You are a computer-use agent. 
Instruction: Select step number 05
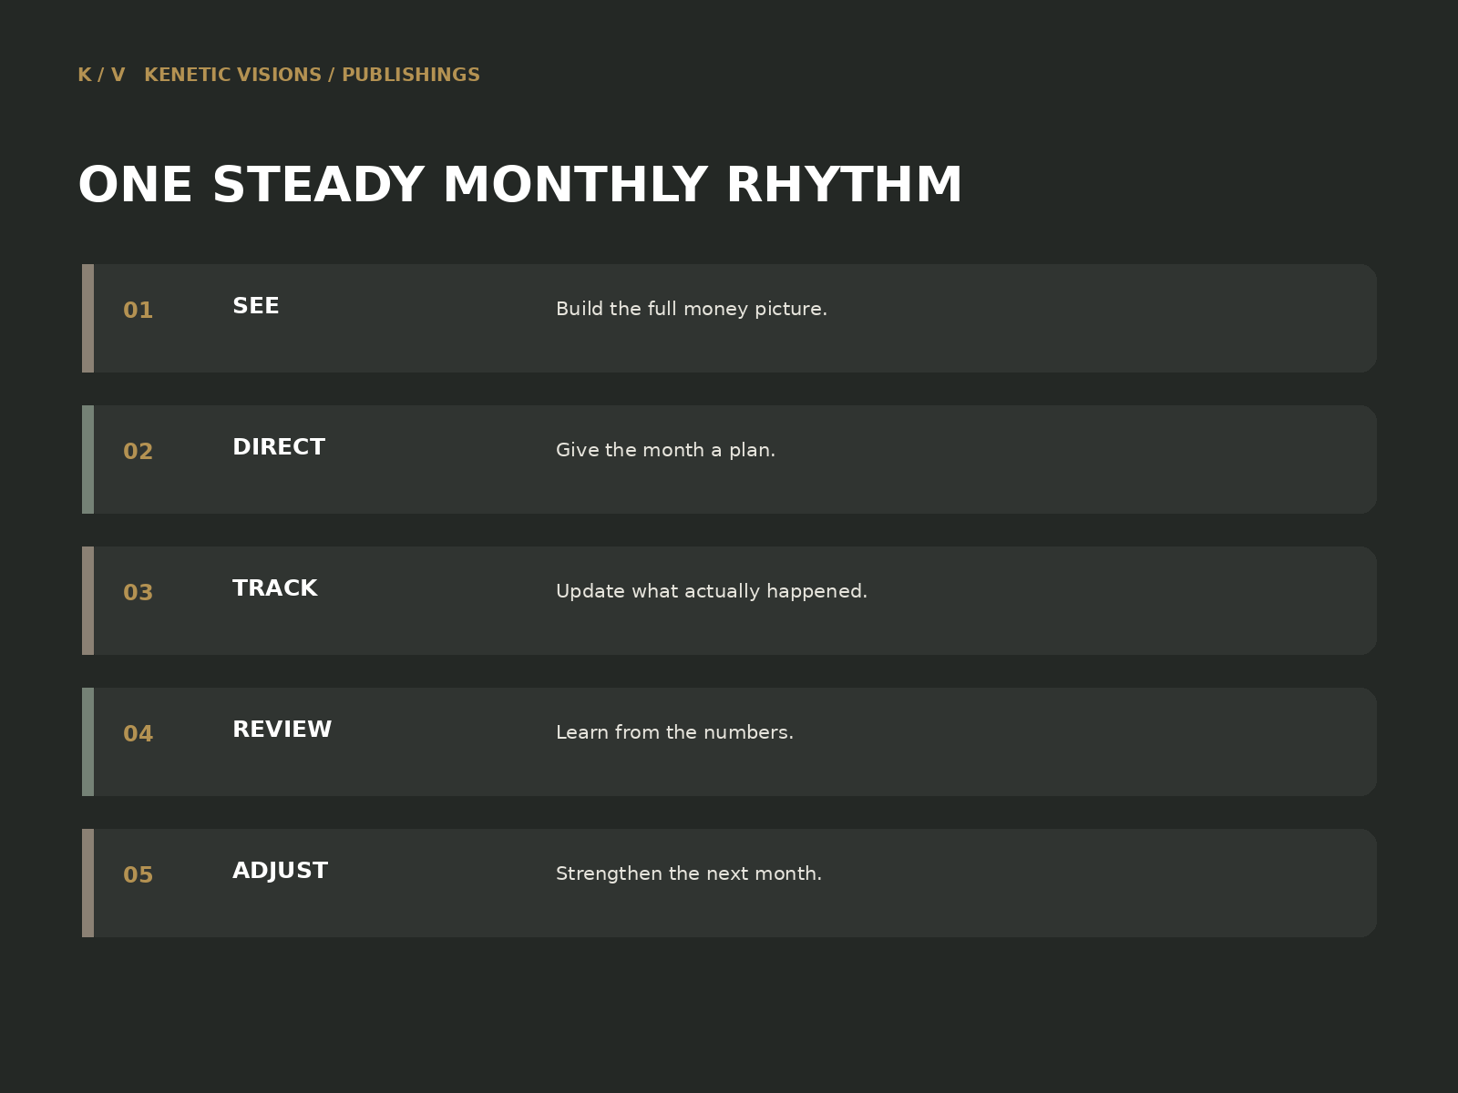pyautogui.click(x=138, y=875)
